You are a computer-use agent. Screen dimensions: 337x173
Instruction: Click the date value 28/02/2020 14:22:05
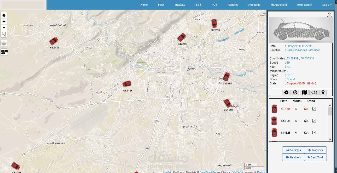[299, 46]
